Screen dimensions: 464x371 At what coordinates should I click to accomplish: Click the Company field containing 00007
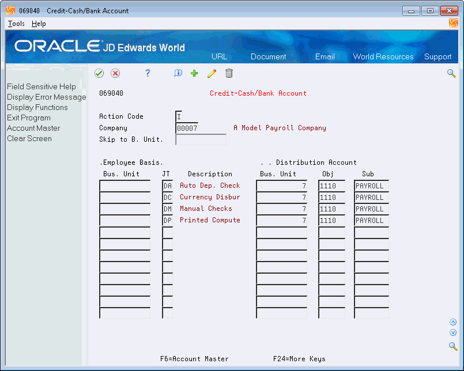point(187,128)
